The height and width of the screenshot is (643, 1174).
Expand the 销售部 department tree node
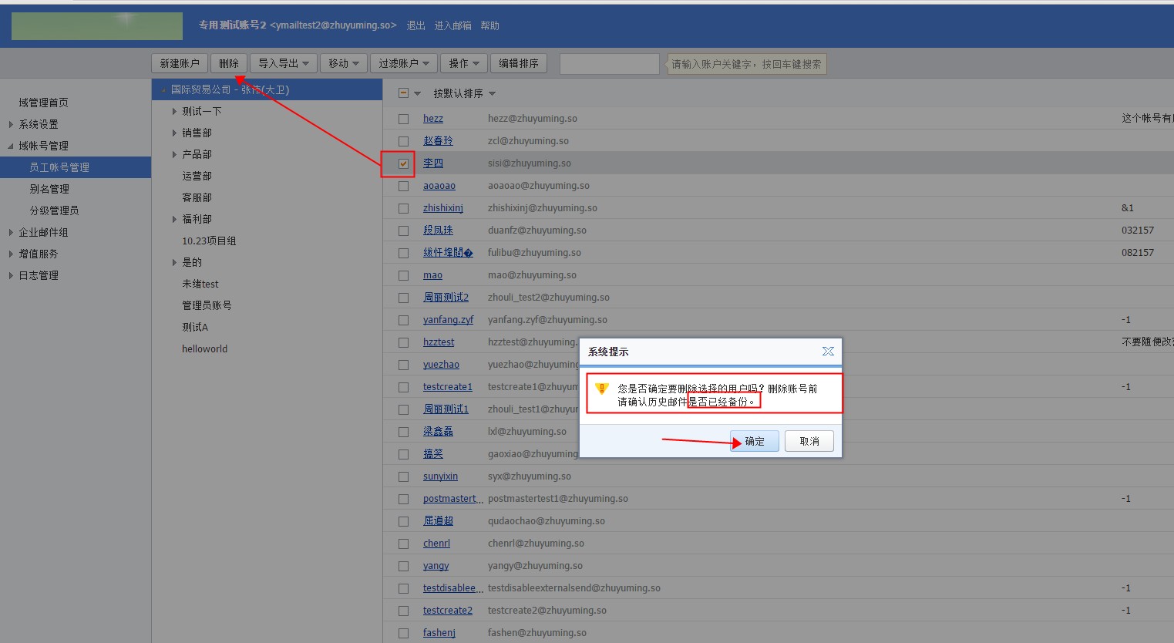(175, 133)
